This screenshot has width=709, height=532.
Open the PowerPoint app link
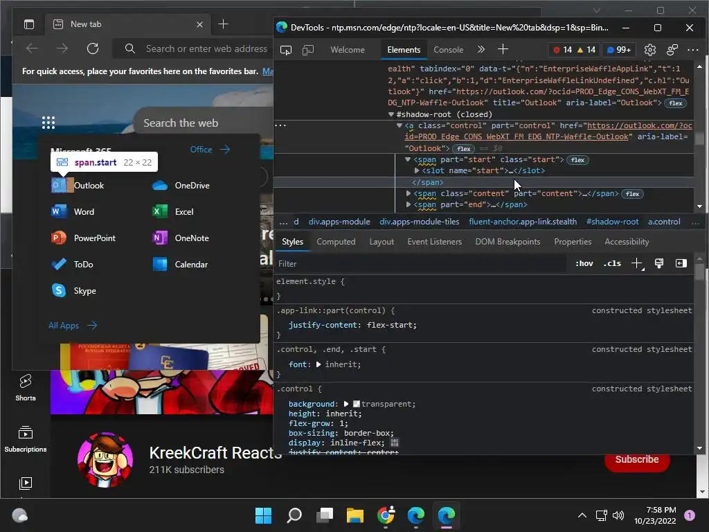pos(83,238)
